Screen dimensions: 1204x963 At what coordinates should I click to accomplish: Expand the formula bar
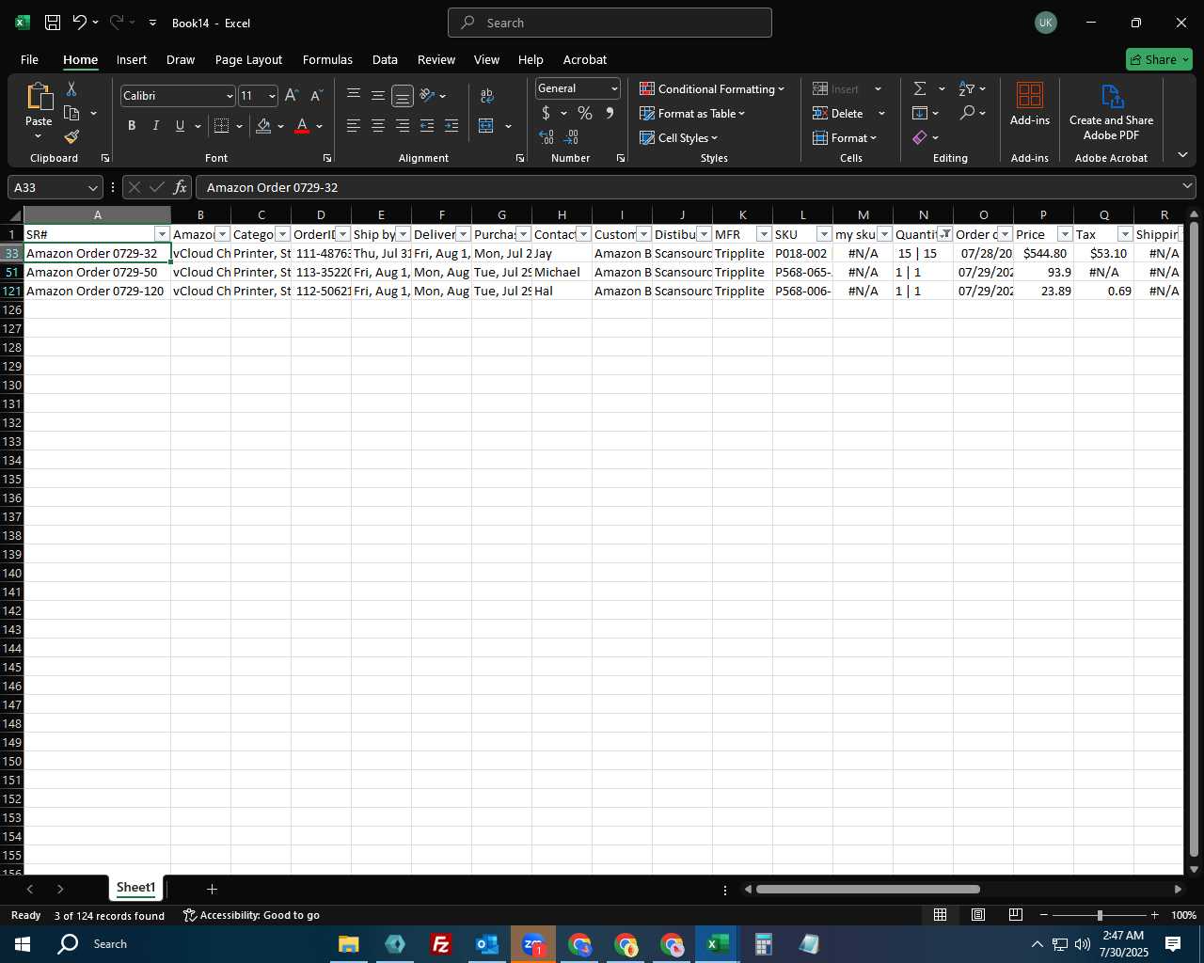pos(1187,186)
